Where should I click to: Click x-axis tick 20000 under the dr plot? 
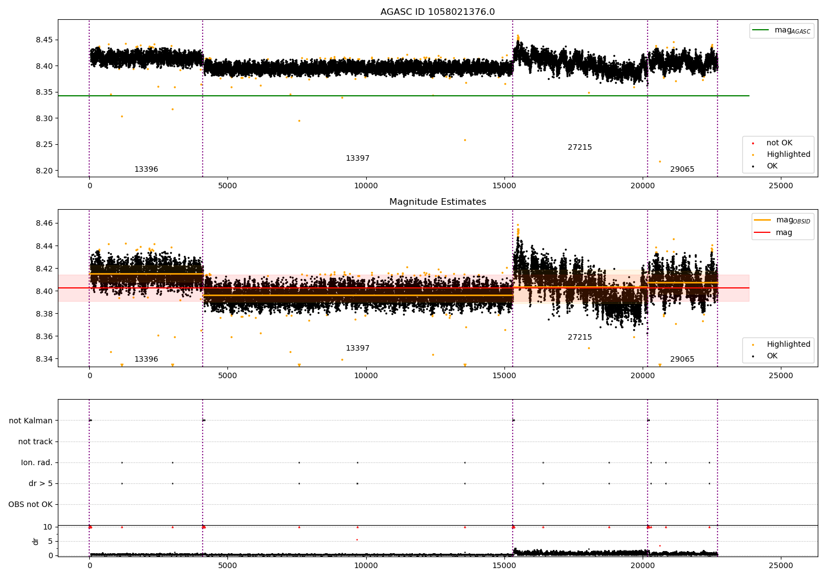pyautogui.click(x=643, y=565)
